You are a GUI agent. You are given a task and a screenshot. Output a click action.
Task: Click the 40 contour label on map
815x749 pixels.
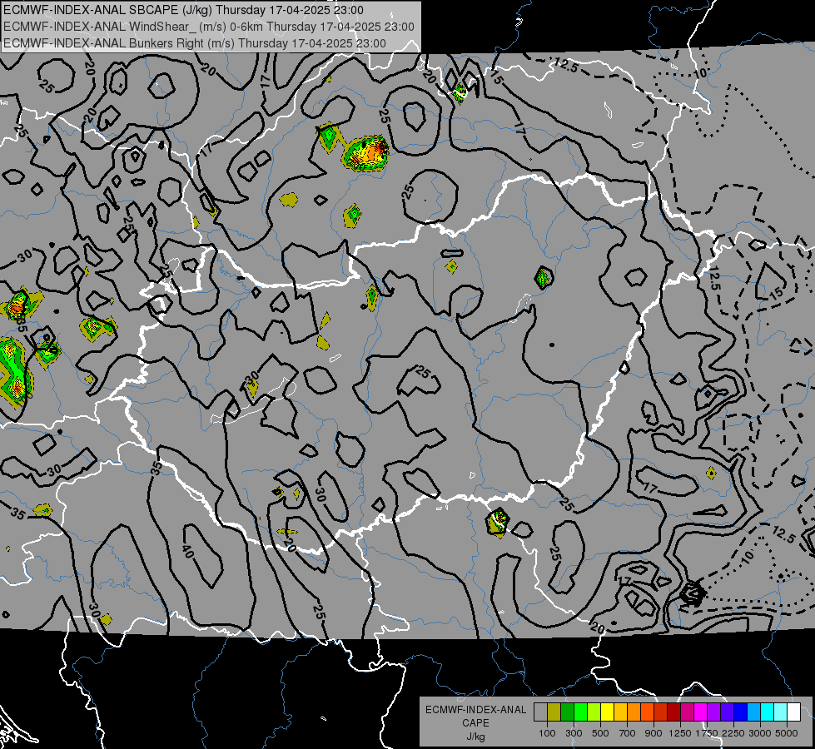tap(187, 552)
